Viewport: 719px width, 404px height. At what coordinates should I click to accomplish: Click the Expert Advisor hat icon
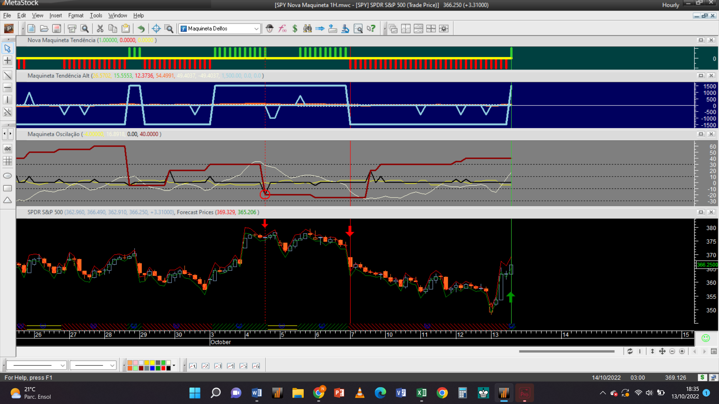click(x=270, y=28)
